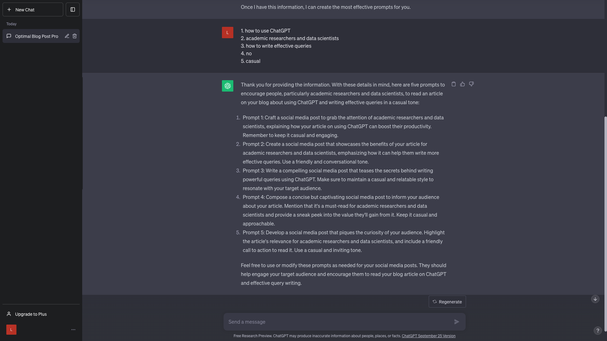Open the account options three-dot menu
This screenshot has height=341, width=607.
[73, 330]
